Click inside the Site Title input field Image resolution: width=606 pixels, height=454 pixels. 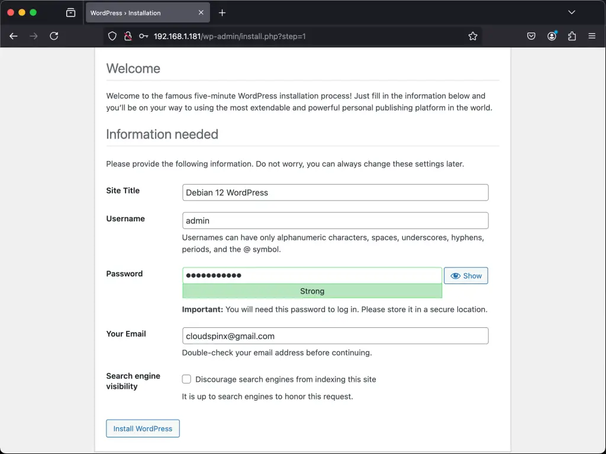point(335,192)
